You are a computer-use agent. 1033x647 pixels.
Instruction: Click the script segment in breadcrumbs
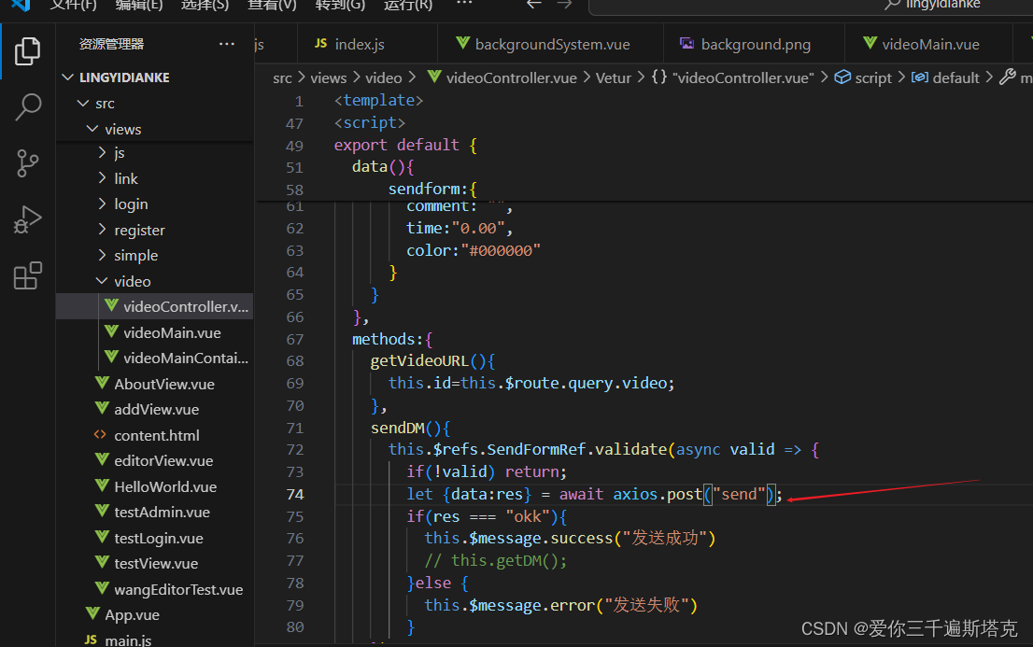coord(872,78)
